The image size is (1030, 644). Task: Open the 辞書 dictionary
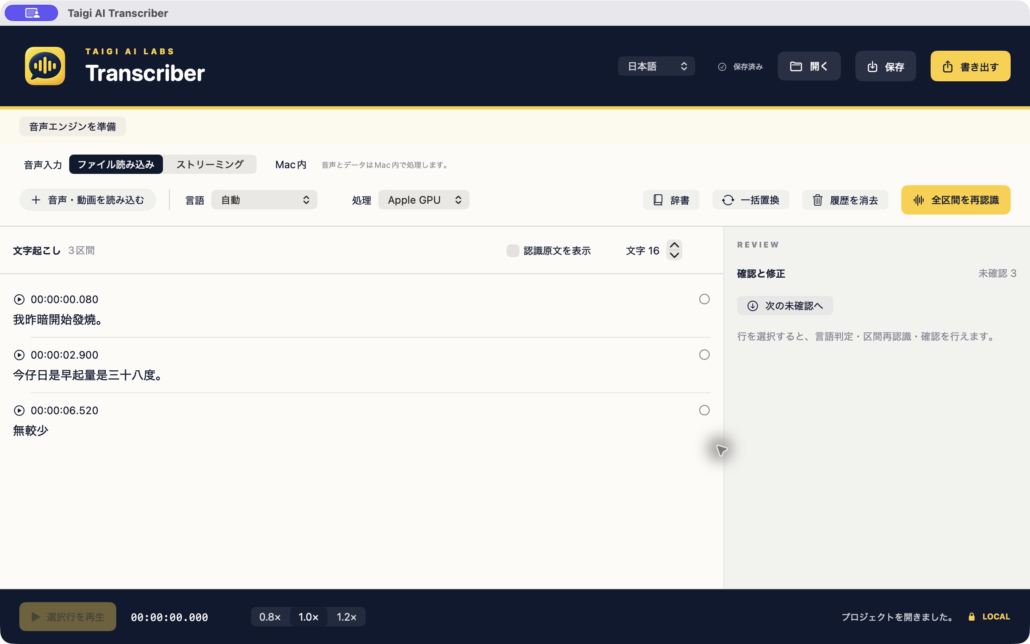pyautogui.click(x=671, y=200)
